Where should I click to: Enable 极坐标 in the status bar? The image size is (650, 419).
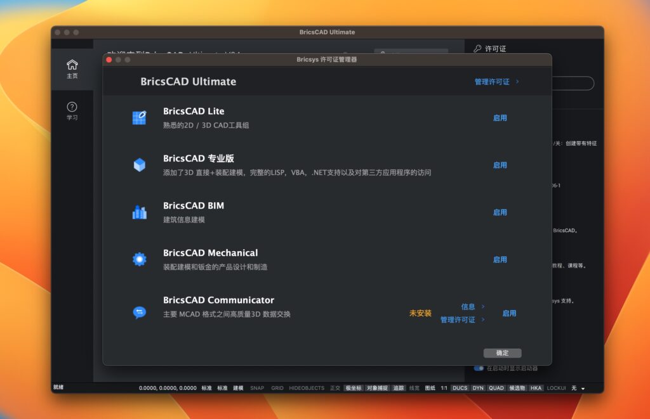pos(354,387)
